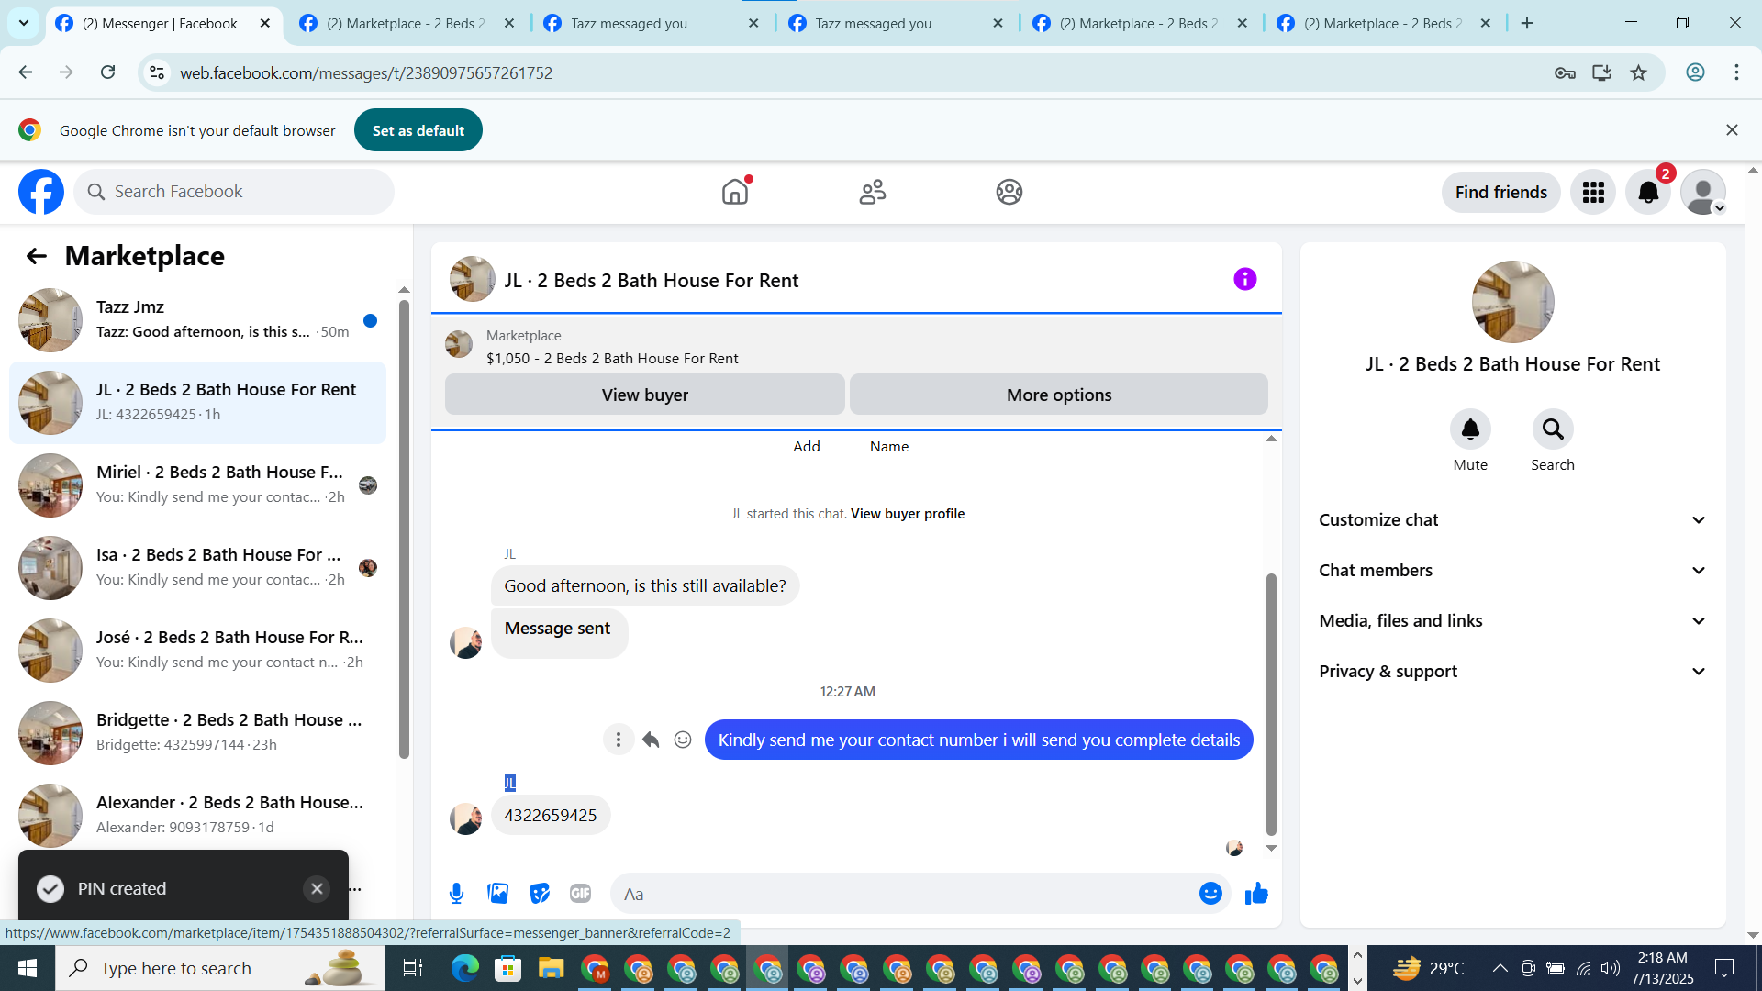The height and width of the screenshot is (991, 1762).
Task: Click the purple conversation info icon
Action: [x=1244, y=279]
